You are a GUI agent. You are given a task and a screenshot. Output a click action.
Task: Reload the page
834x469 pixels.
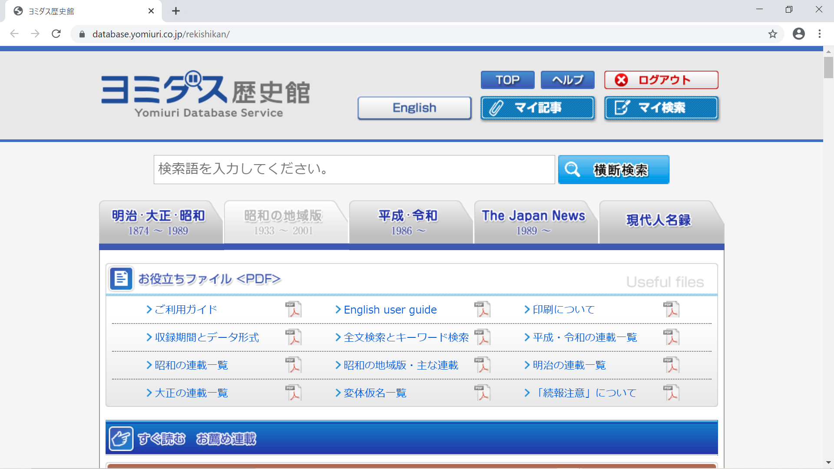tap(56, 34)
